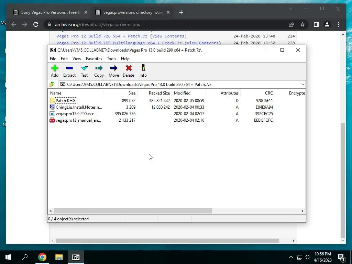Viewport: 352px width, 264px height.
Task: Sort by Packed Size column header
Action: pyautogui.click(x=155, y=93)
